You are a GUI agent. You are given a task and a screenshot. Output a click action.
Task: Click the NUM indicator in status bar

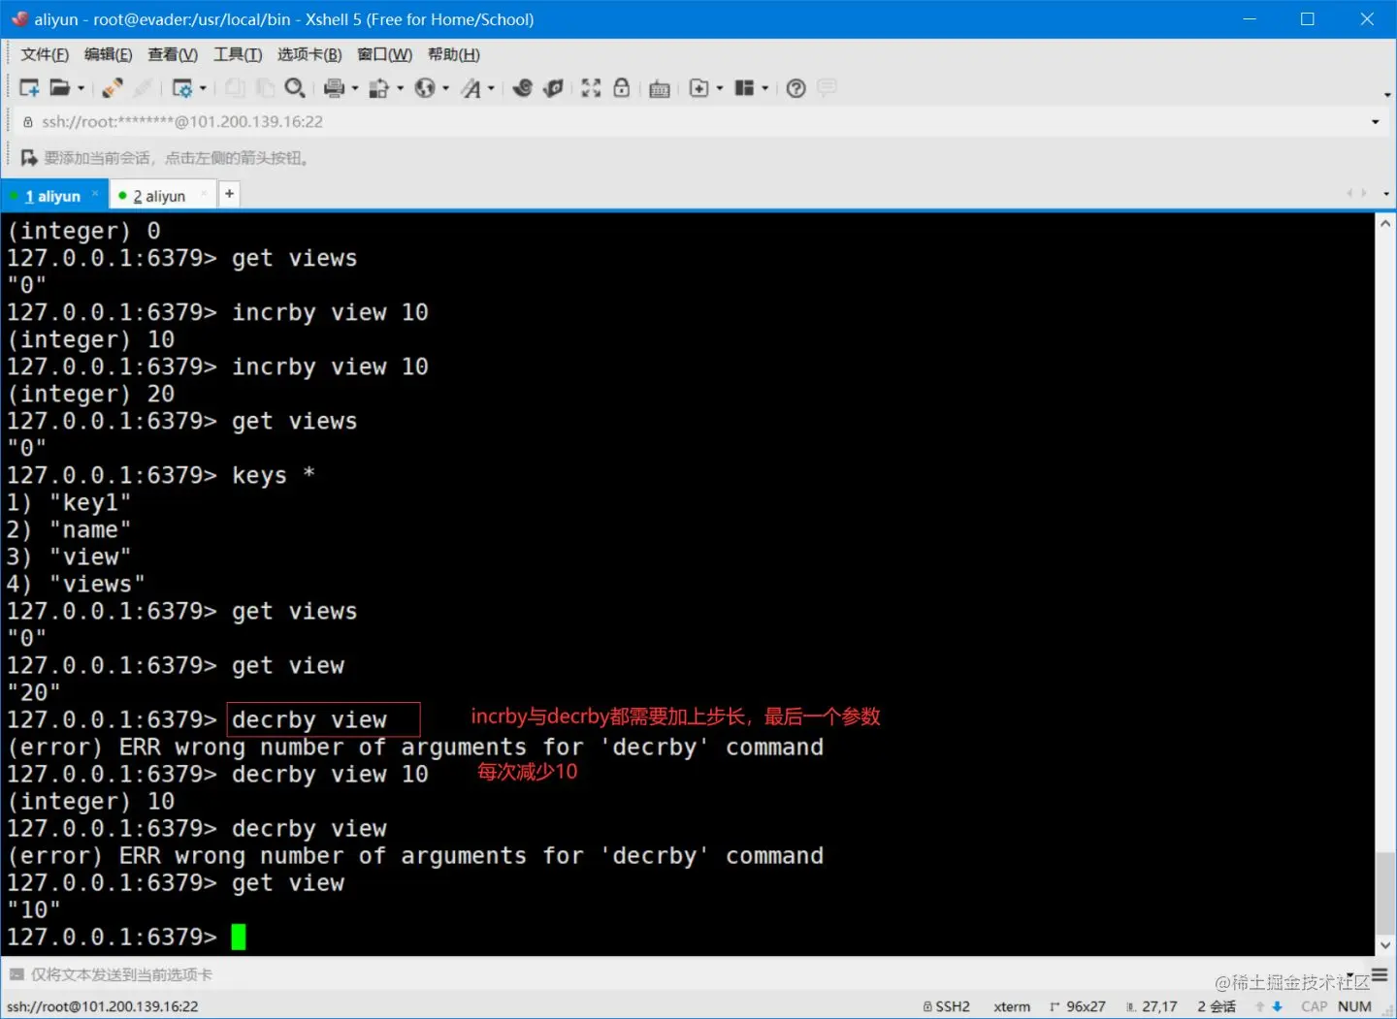point(1354,1006)
